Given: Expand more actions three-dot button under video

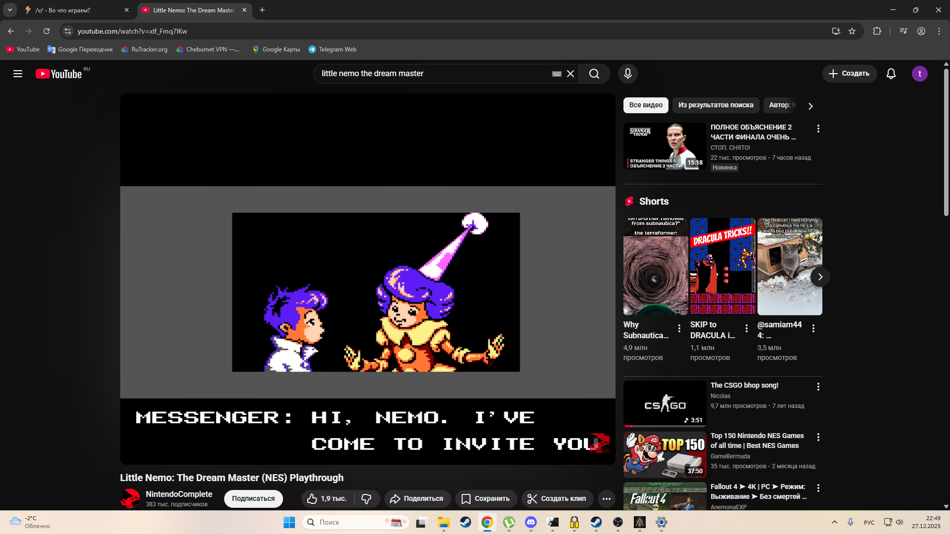Looking at the screenshot, I should click(x=606, y=499).
